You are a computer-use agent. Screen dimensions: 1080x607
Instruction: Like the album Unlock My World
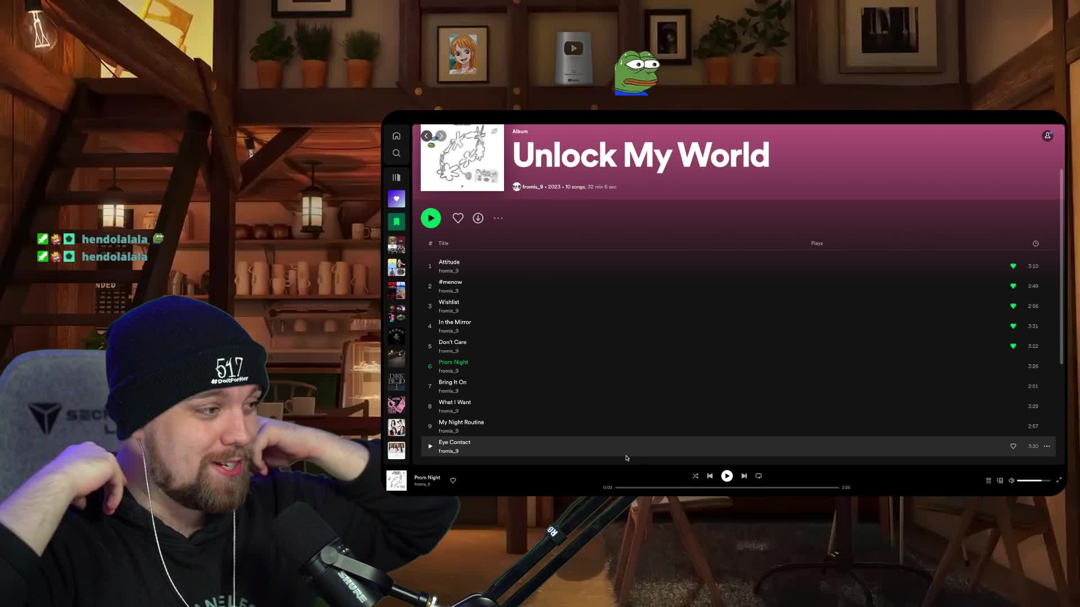(458, 218)
